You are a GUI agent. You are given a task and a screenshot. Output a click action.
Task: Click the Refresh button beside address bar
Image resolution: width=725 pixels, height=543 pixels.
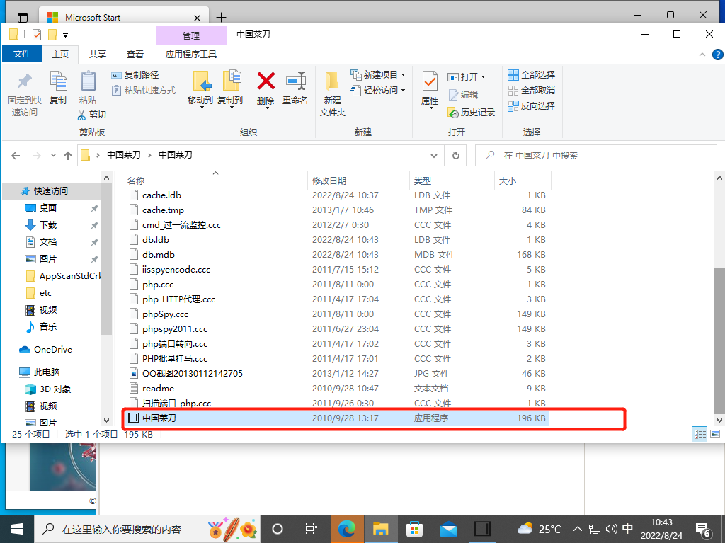pos(455,156)
